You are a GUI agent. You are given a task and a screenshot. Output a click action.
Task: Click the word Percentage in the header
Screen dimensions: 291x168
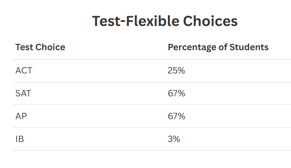click(x=192, y=47)
